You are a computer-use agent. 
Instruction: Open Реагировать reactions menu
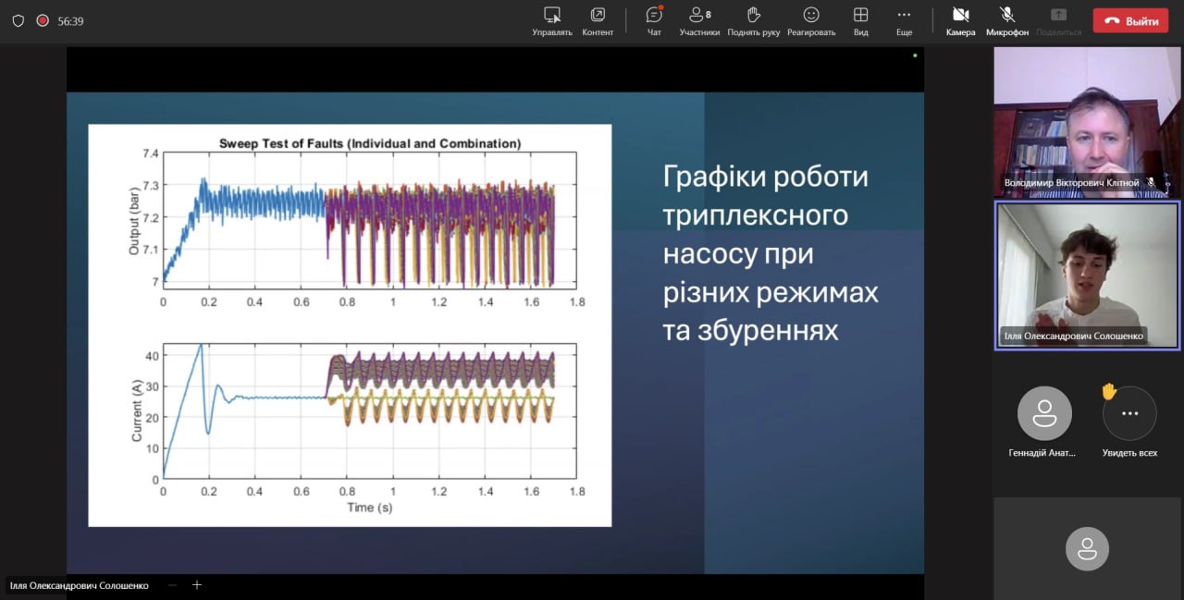click(x=811, y=21)
